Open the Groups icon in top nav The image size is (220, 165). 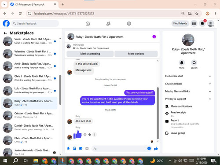click(x=129, y=23)
